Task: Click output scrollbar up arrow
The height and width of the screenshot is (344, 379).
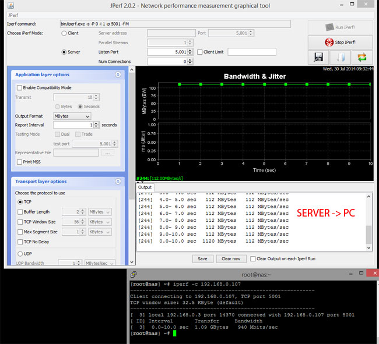Action: click(369, 197)
